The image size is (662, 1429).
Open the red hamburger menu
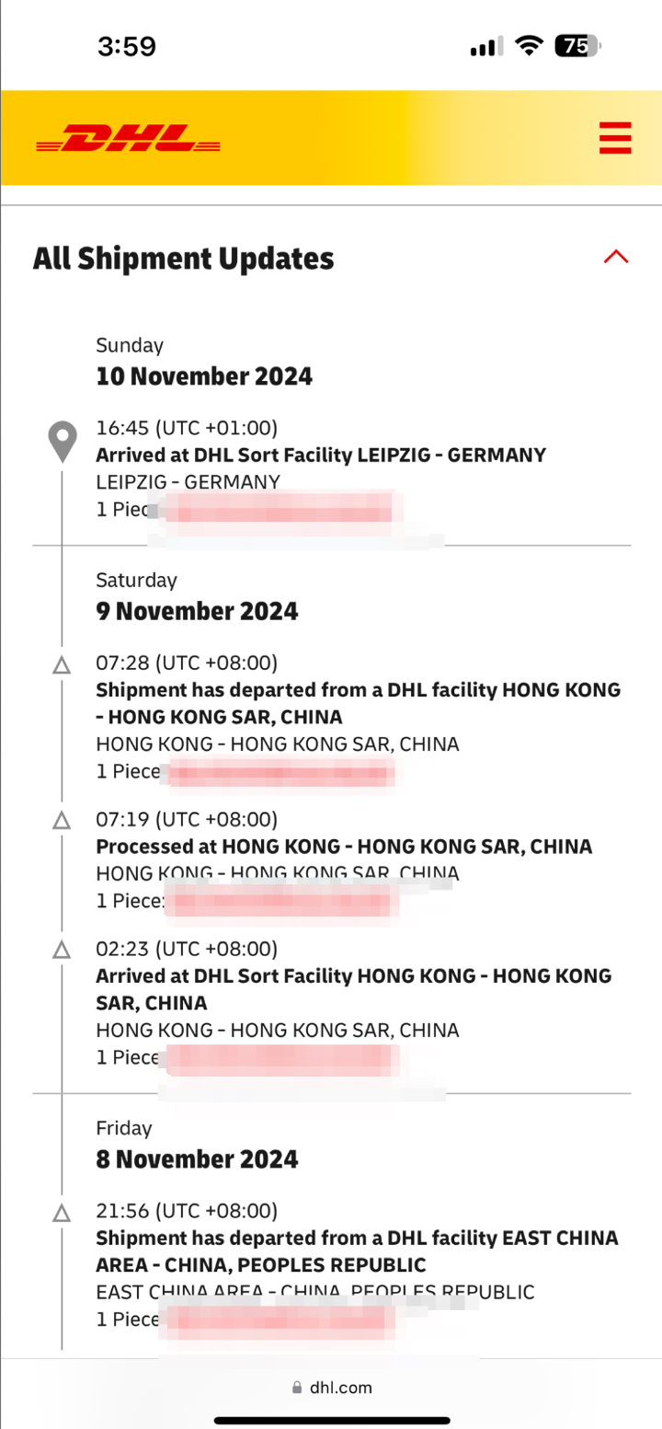[614, 138]
